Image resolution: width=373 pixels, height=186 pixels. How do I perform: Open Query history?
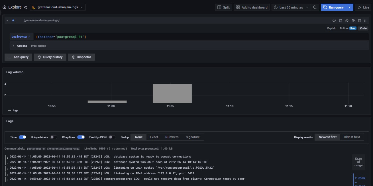coord(50,57)
